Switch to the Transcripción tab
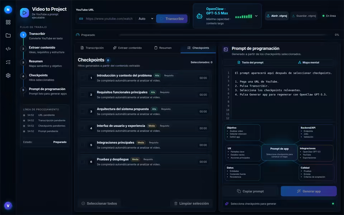 point(92,48)
